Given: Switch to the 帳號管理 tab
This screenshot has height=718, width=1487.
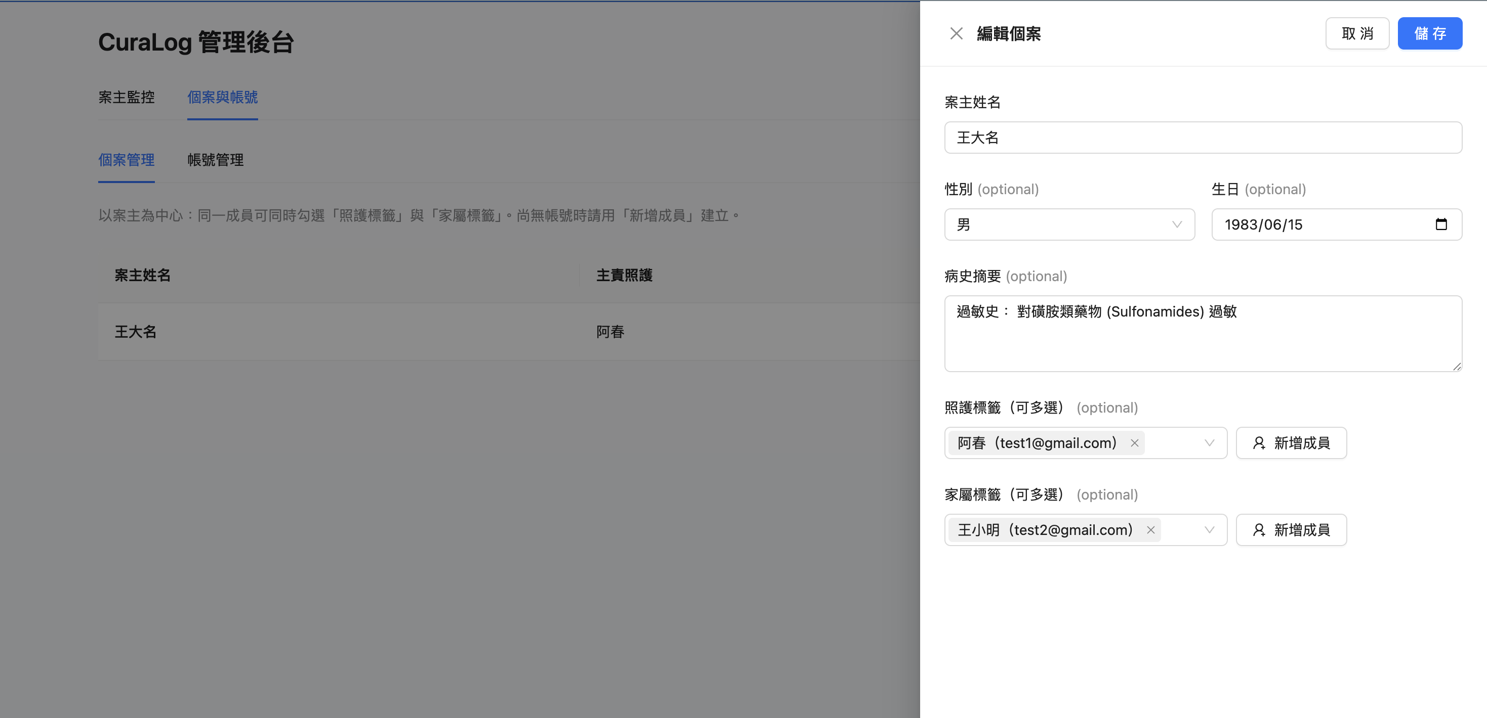Looking at the screenshot, I should tap(215, 160).
